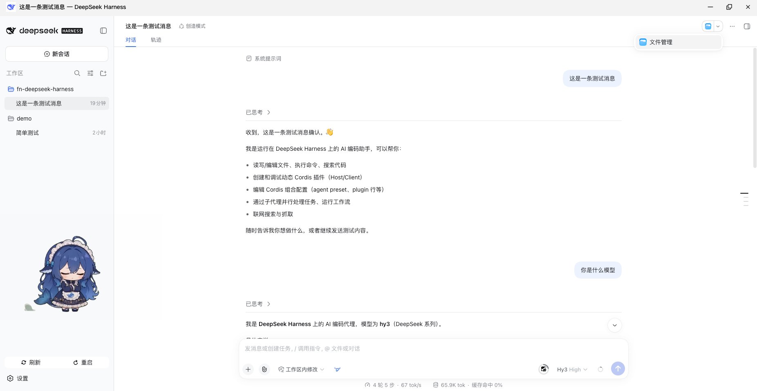Open the 工作区内修改 permission dropdown
The image size is (757, 391).
pyautogui.click(x=301, y=369)
